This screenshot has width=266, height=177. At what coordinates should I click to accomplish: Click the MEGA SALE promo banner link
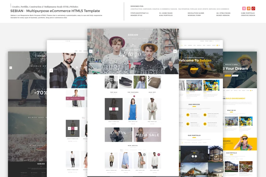pos(147,134)
